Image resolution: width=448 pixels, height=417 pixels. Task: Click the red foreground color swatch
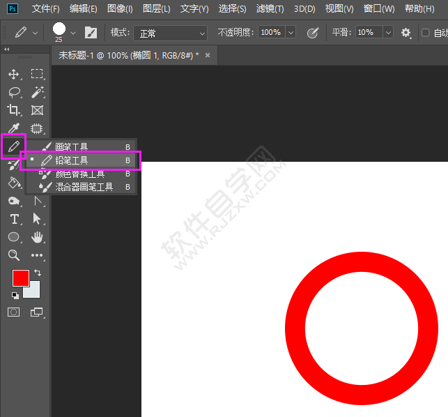click(21, 278)
